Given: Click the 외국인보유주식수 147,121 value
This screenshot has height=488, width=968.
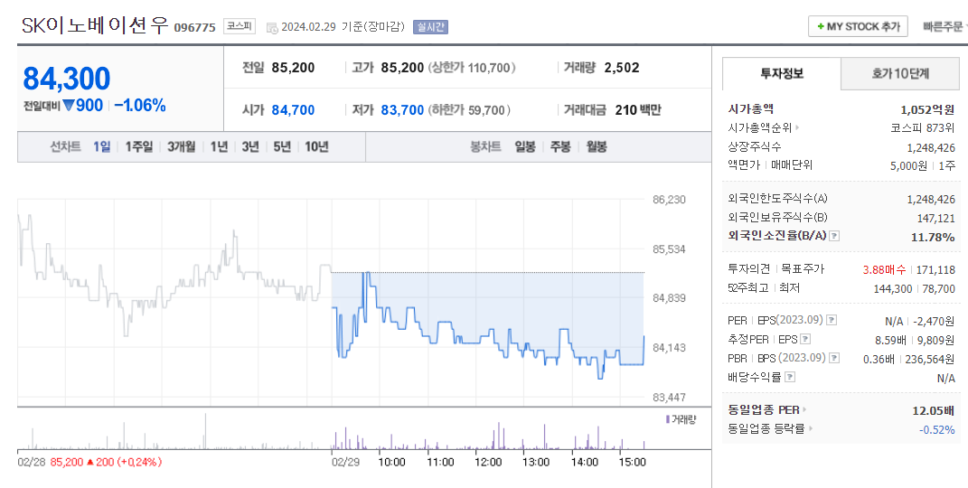Looking at the screenshot, I should (935, 219).
